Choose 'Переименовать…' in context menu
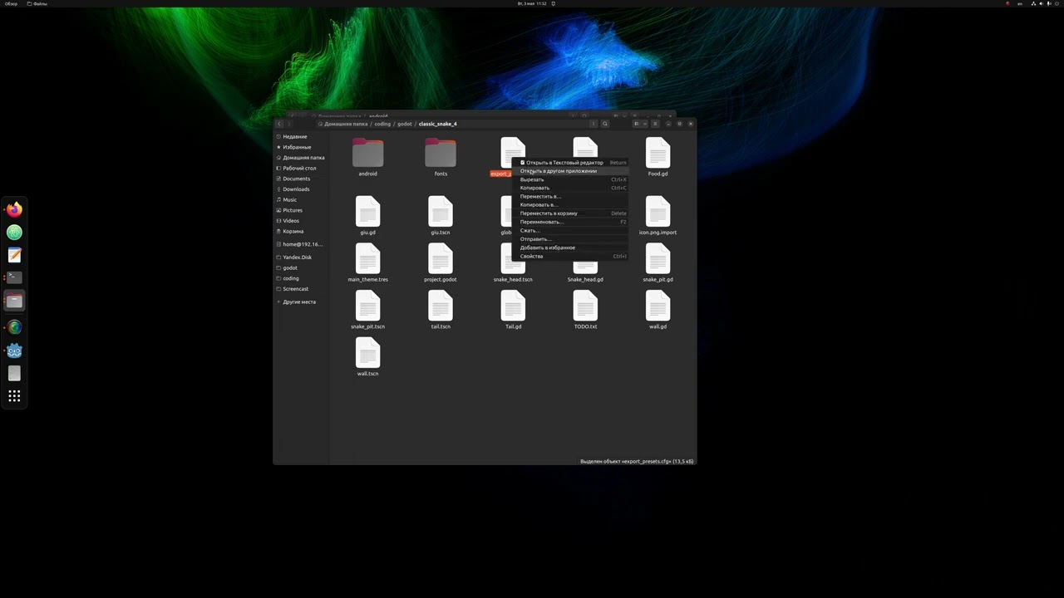The height and width of the screenshot is (598, 1064). (570, 222)
